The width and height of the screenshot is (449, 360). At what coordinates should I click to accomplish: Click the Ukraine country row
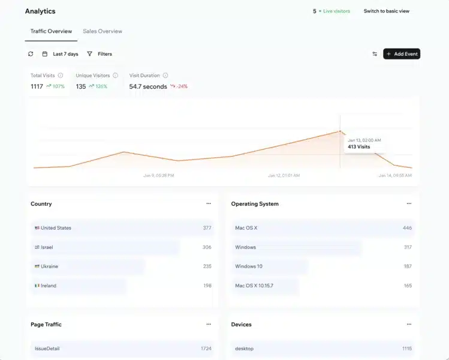coord(122,266)
